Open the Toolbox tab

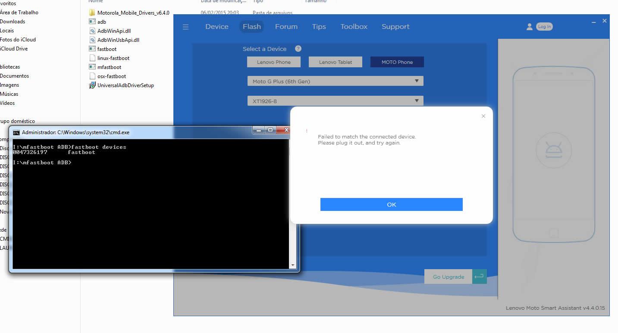point(354,27)
